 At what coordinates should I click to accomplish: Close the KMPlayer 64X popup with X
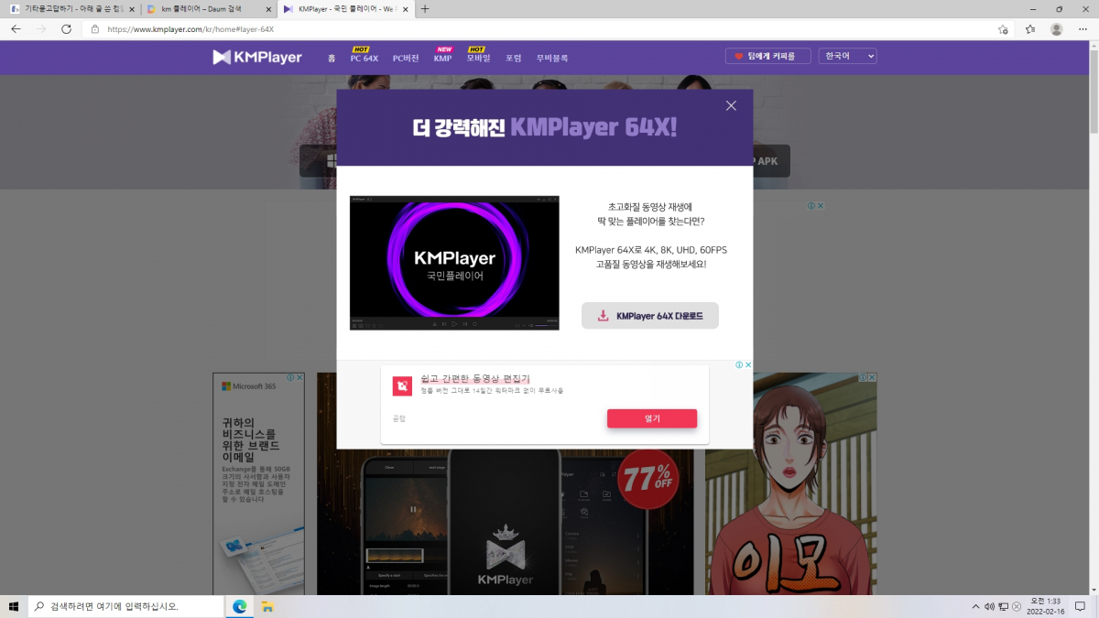731,105
